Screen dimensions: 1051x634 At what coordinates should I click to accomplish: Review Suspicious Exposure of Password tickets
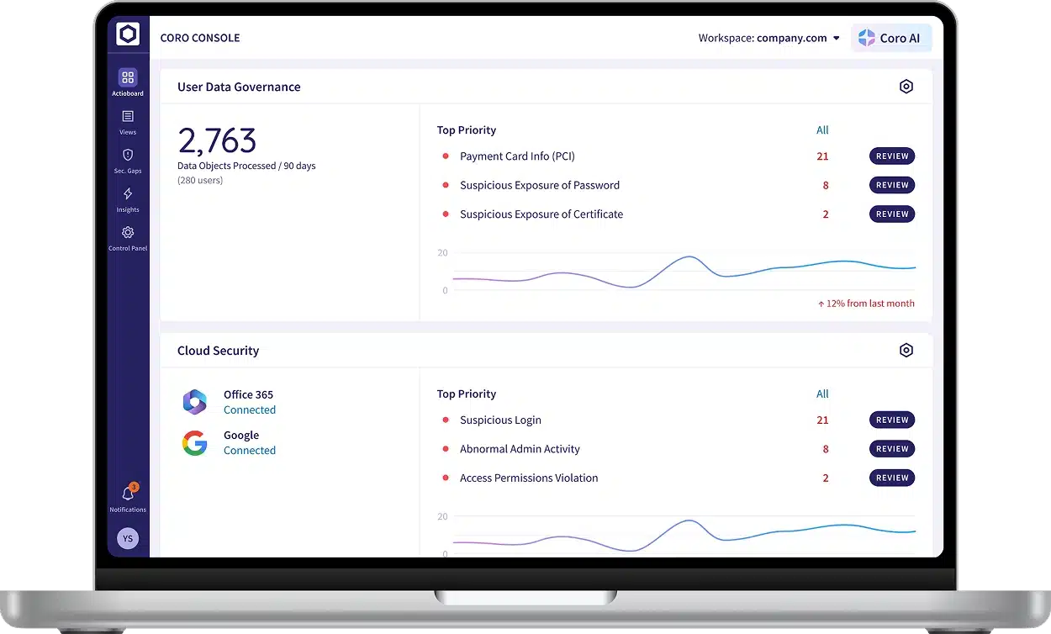(891, 185)
